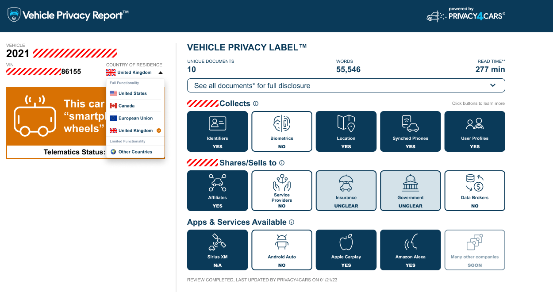Open the Biometrics fingerprint card
This screenshot has height=292, width=553.
pyautogui.click(x=282, y=131)
